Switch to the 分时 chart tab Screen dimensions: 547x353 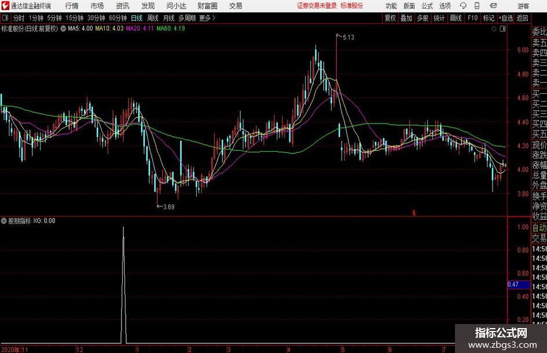click(19, 18)
